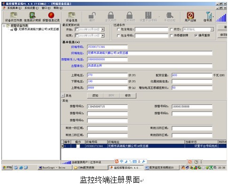228x185 pixels.
Task: Open the 设备状态列表 toolbar icon
Action: pyautogui.click(x=14, y=17)
